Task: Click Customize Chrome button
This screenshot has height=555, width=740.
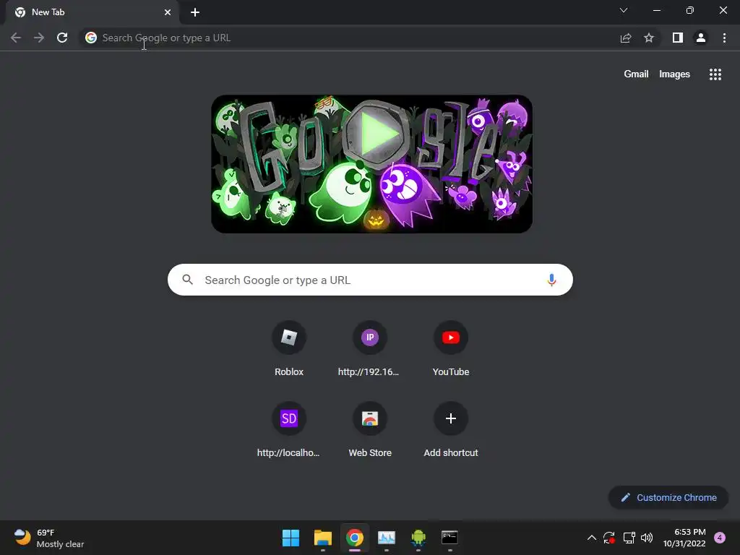Action: 668,497
